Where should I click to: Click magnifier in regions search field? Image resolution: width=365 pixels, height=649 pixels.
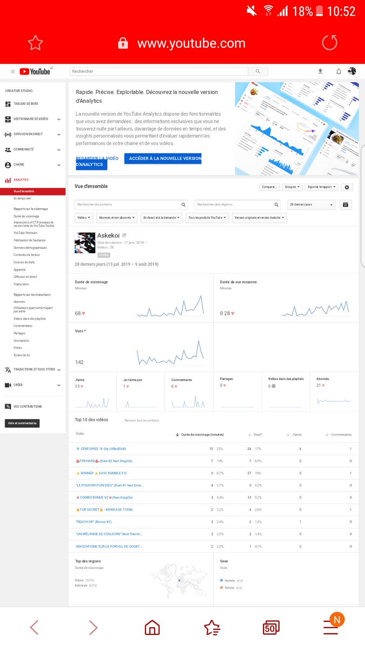click(276, 205)
